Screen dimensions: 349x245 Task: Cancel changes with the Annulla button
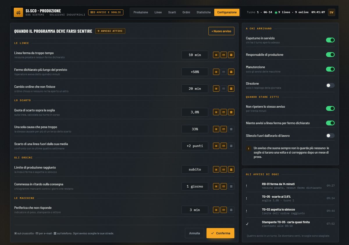[195, 233]
